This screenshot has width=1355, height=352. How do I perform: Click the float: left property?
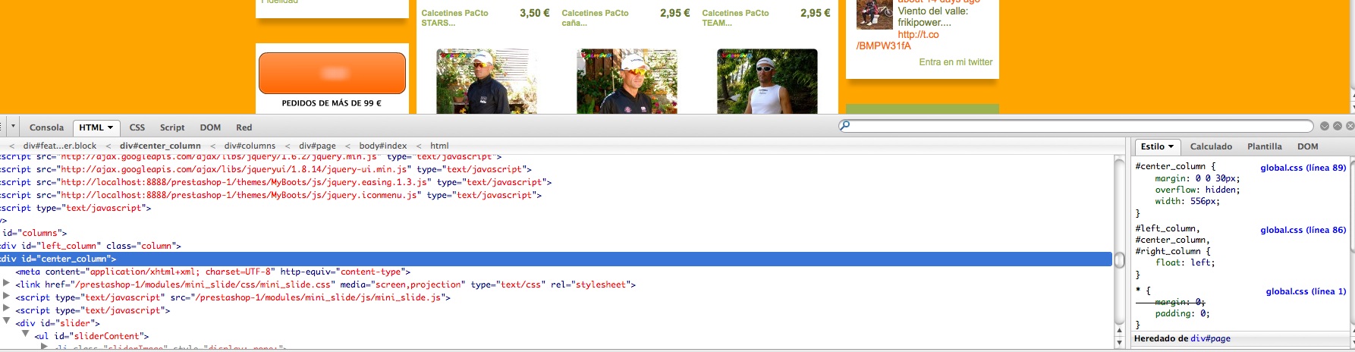(1185, 262)
